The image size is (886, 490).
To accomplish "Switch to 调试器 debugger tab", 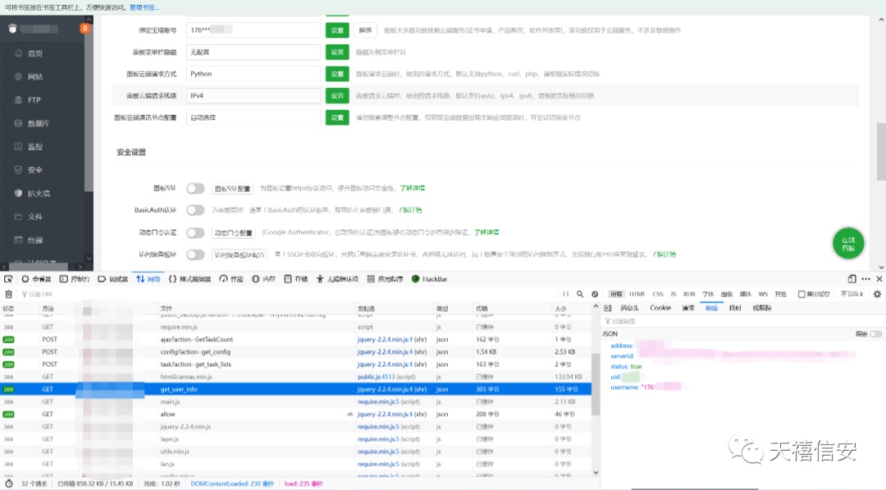I will [x=113, y=279].
